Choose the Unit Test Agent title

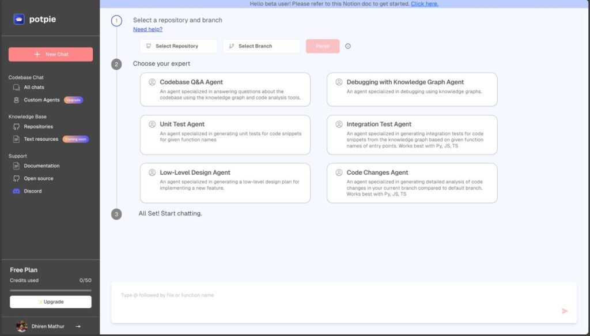[182, 124]
